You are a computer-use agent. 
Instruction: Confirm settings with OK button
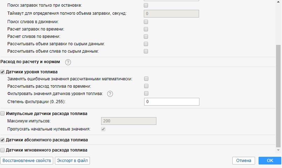coord(270,161)
